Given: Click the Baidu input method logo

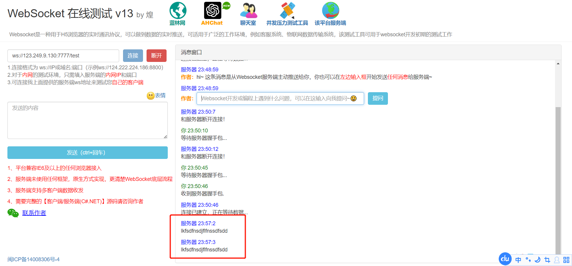Looking at the screenshot, I should pyautogui.click(x=505, y=259).
